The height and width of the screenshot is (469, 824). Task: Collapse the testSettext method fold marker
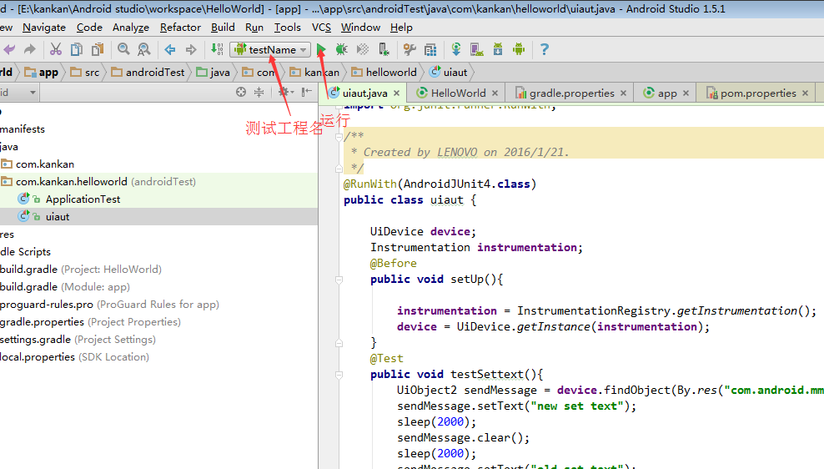[339, 375]
